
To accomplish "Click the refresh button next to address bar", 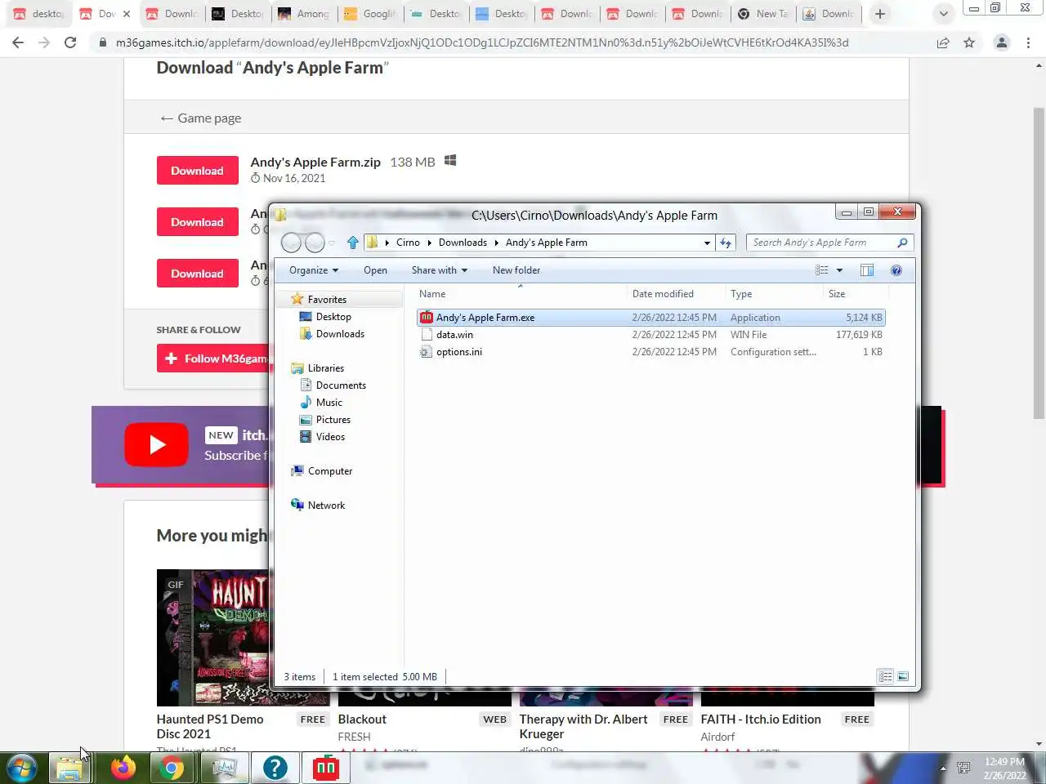I will click(726, 243).
